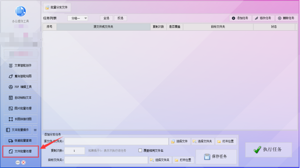
Task: Close the app with the red X icon
Action: [x=23, y=162]
